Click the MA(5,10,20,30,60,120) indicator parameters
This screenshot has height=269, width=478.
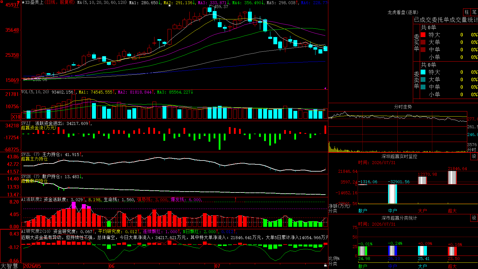coord(102,2)
